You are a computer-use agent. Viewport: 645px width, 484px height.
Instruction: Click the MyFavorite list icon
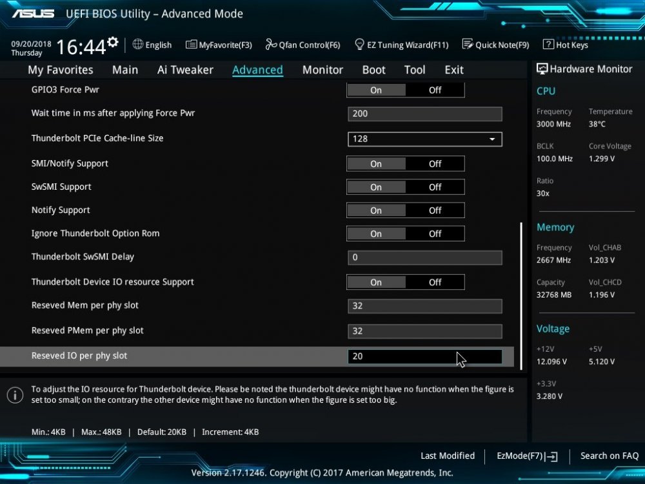pos(192,45)
